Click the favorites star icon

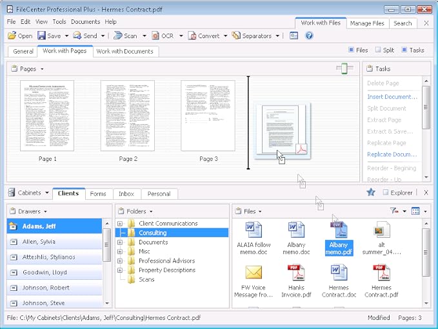click(x=371, y=193)
